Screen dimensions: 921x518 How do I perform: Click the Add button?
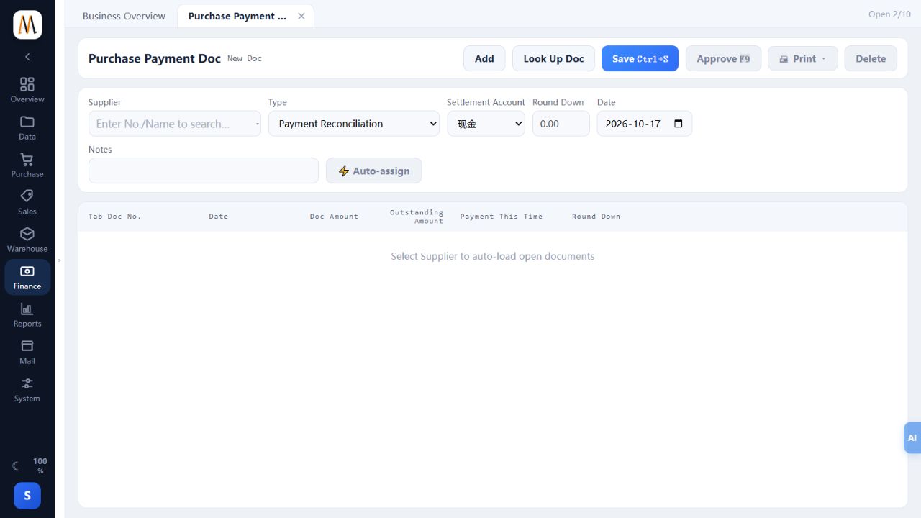(x=484, y=59)
